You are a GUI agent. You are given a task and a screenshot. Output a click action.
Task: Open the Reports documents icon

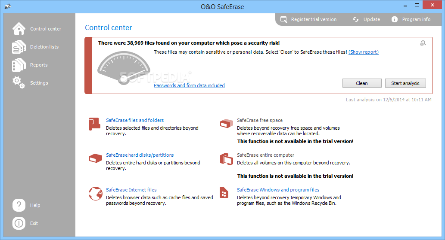pyautogui.click(x=19, y=65)
